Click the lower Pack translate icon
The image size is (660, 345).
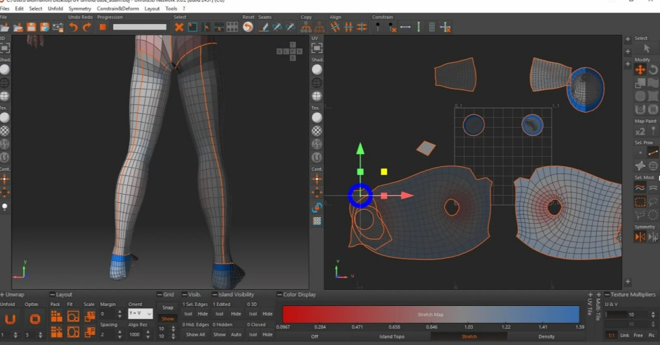57,332
